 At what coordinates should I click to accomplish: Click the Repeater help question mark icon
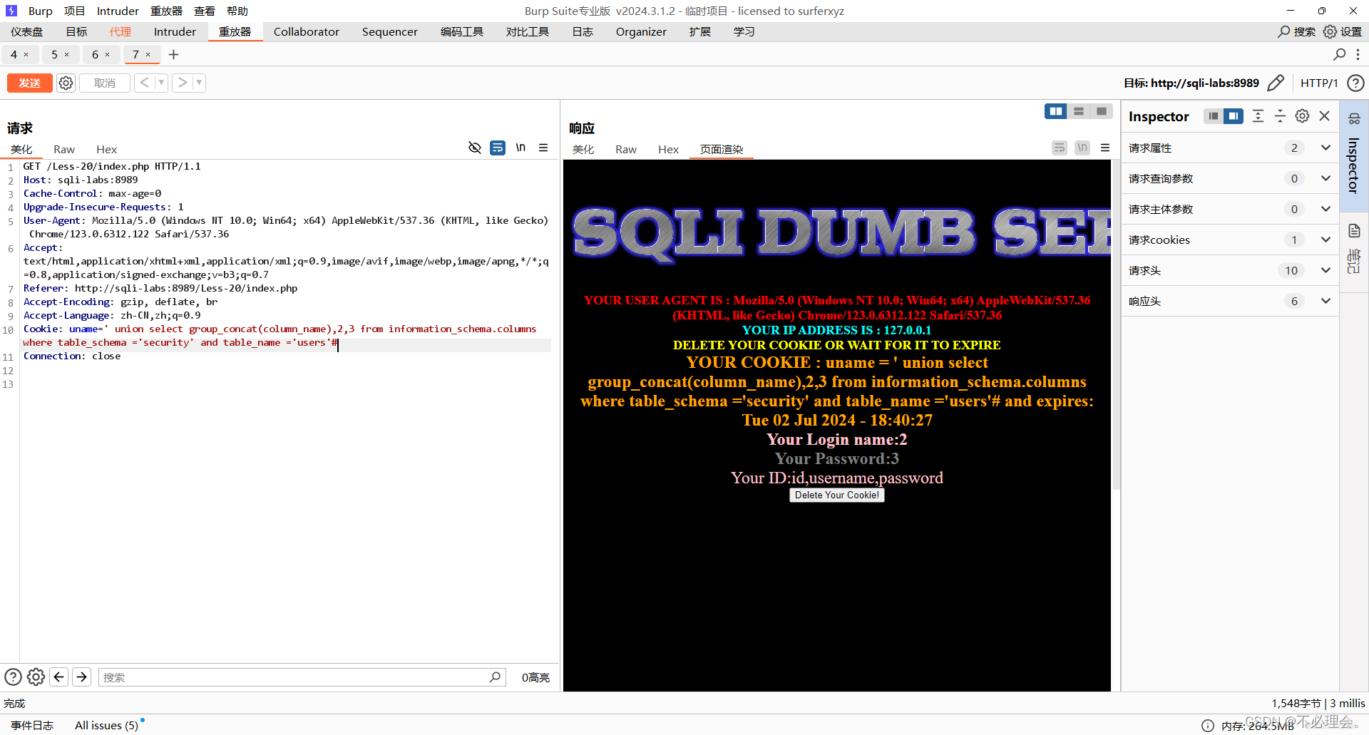1356,83
